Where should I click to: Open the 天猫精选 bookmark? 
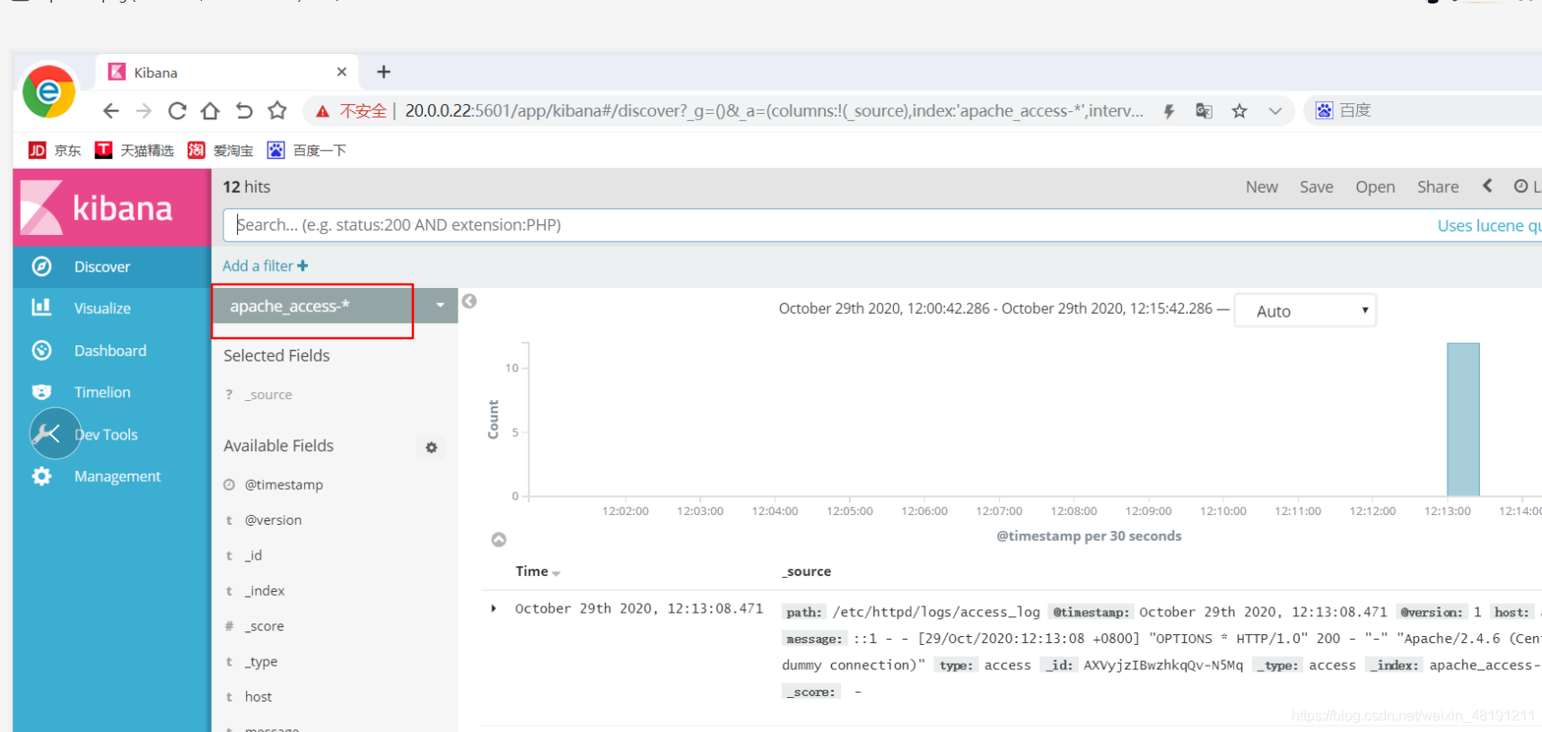pyautogui.click(x=135, y=150)
